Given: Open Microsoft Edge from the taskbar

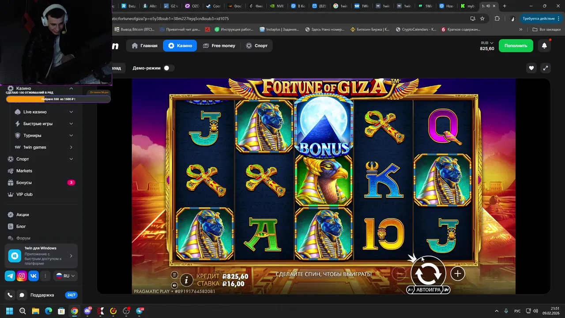Looking at the screenshot, I should [49, 311].
